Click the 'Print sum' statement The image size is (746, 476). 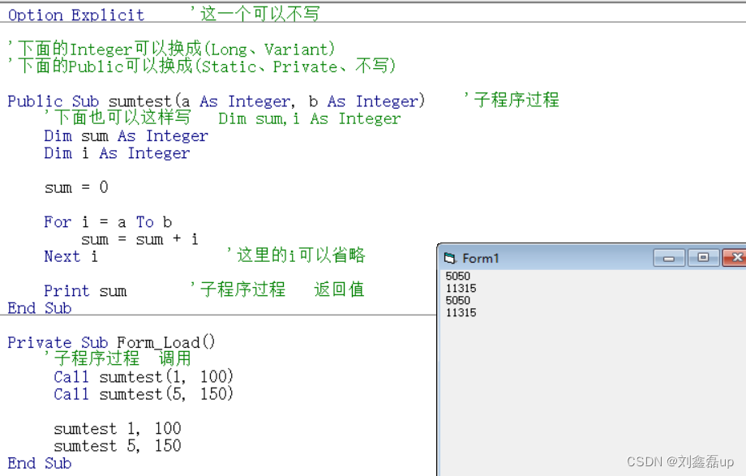tap(85, 290)
